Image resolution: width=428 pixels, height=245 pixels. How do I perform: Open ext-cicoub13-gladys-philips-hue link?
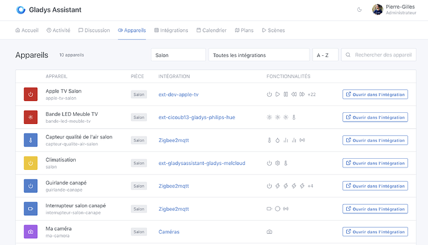[197, 117]
